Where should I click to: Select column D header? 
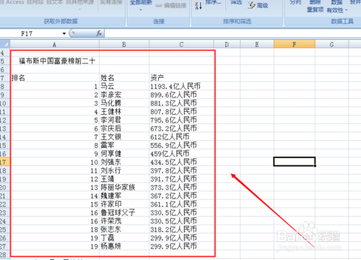tap(227, 44)
